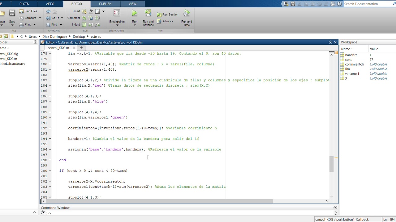Switch to the PUBLISH ribbon tab
The height and width of the screenshot is (222, 396).
point(105,4)
